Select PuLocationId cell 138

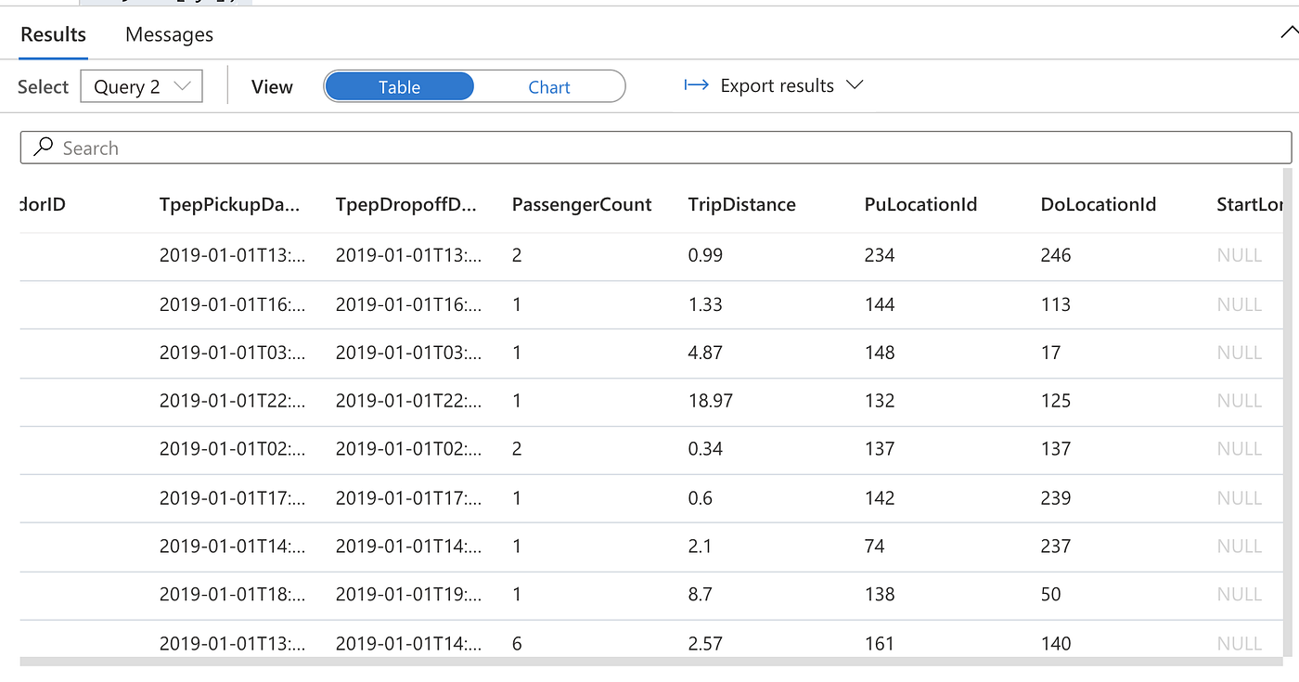[880, 595]
